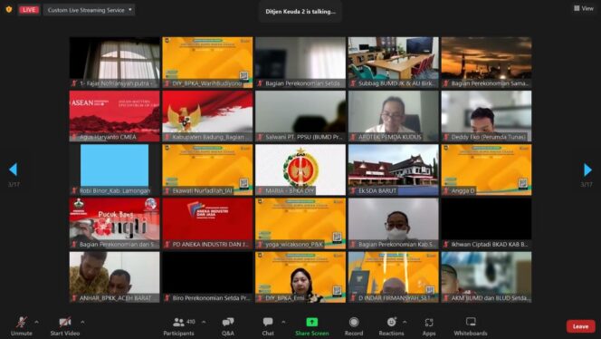Image resolution: width=601 pixels, height=339 pixels.
Task: Click muted mic icon on Angga D tile
Action: [446, 191]
